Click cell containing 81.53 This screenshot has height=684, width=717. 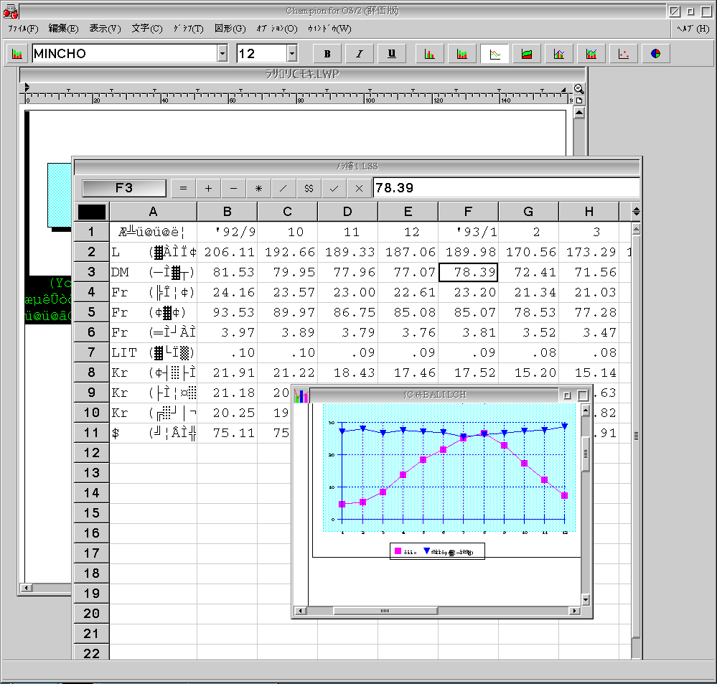pos(228,272)
